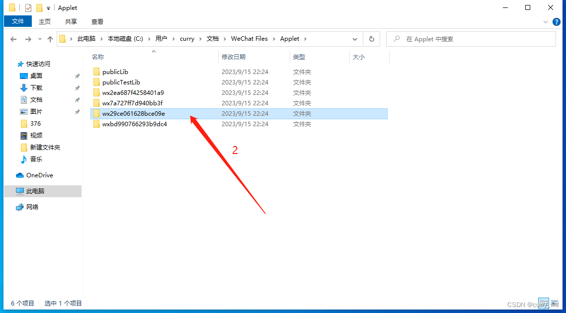
Task: Open help via the blue question icon
Action: pyautogui.click(x=557, y=22)
